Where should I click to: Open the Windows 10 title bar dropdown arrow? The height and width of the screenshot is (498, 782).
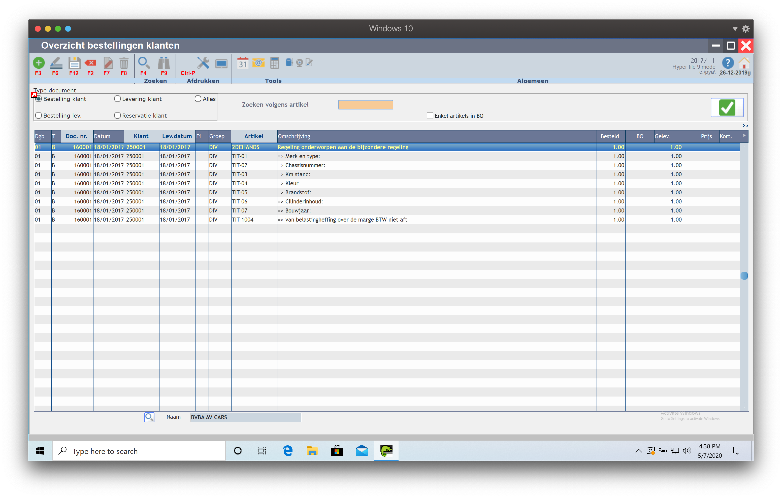[735, 29]
